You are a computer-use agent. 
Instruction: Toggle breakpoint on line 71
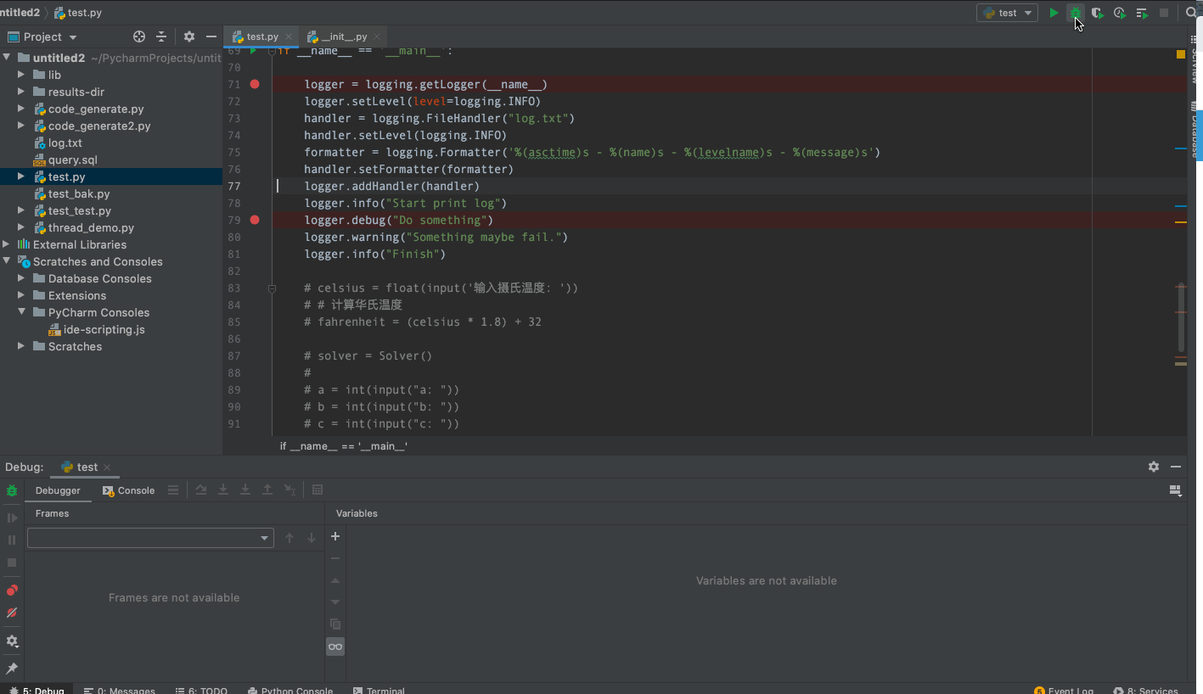(x=255, y=84)
